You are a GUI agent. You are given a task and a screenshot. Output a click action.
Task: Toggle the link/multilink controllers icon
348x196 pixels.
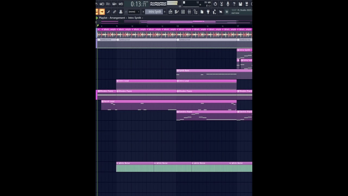click(x=114, y=12)
